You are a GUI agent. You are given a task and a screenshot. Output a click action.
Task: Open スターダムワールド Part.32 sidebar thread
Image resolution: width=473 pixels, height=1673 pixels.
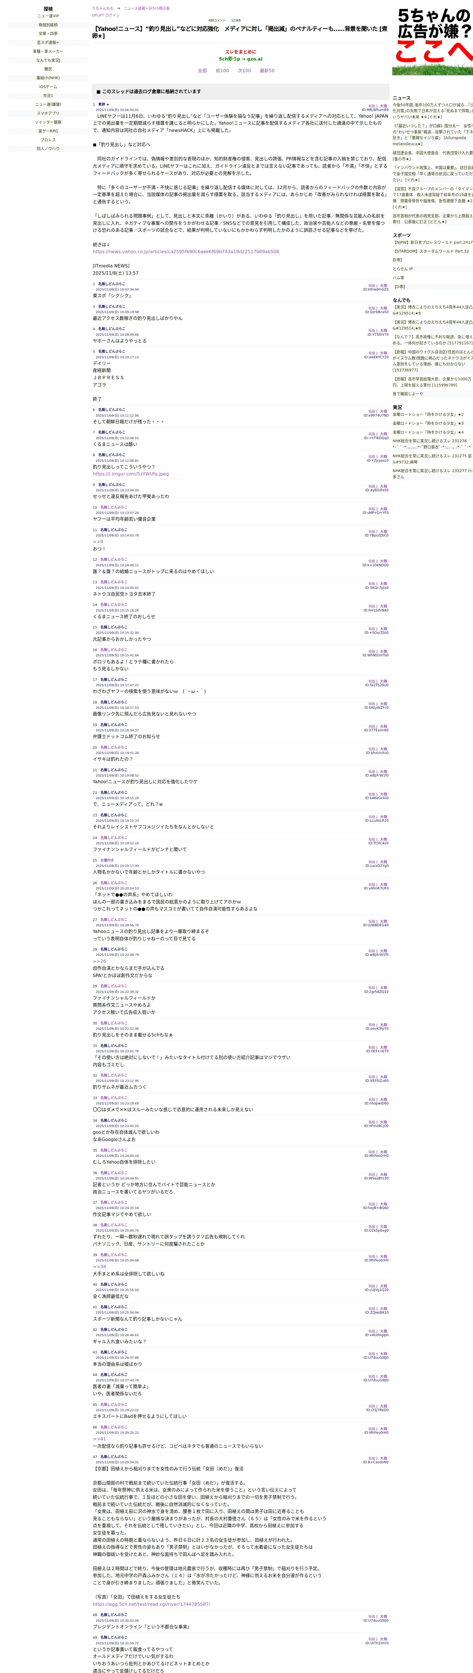pos(431,251)
